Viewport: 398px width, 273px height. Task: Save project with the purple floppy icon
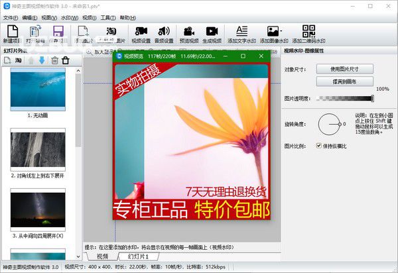point(58,34)
